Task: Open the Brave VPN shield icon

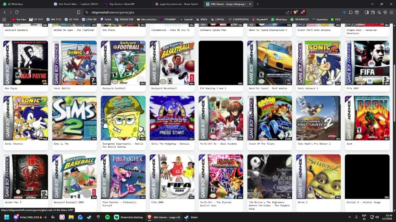Action: [385, 12]
